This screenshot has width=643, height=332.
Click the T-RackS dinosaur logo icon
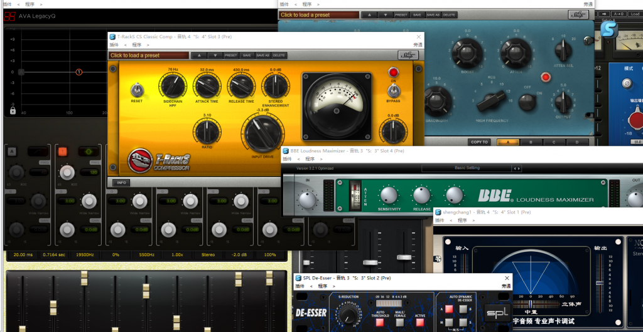pos(140,161)
